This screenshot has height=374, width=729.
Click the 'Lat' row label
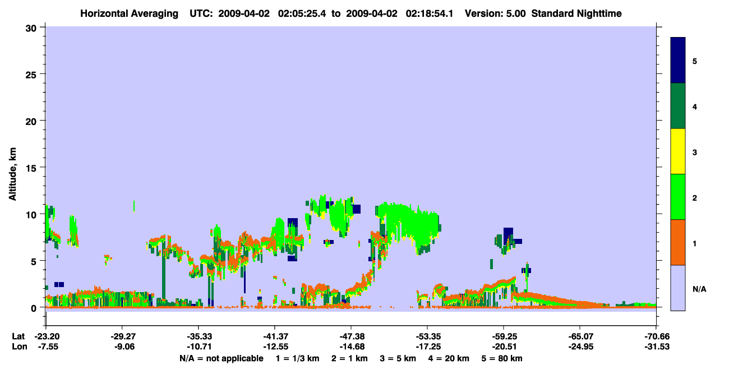(x=19, y=336)
